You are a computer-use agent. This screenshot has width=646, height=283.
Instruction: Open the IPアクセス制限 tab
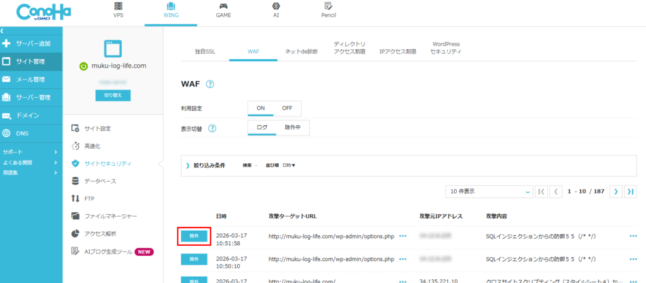397,52
